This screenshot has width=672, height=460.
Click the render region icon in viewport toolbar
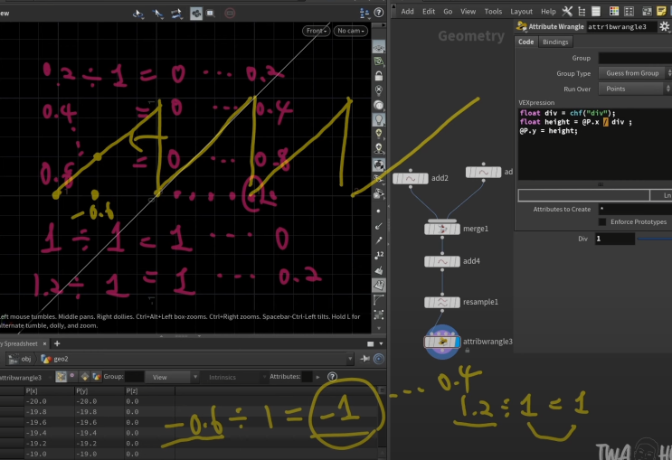click(211, 14)
